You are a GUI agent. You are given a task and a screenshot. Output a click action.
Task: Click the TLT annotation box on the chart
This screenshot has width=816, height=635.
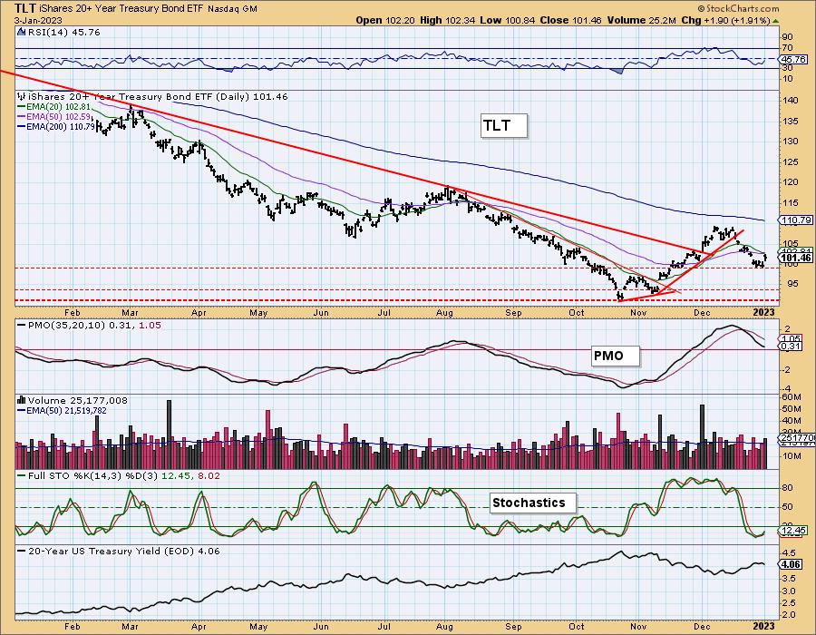click(504, 125)
